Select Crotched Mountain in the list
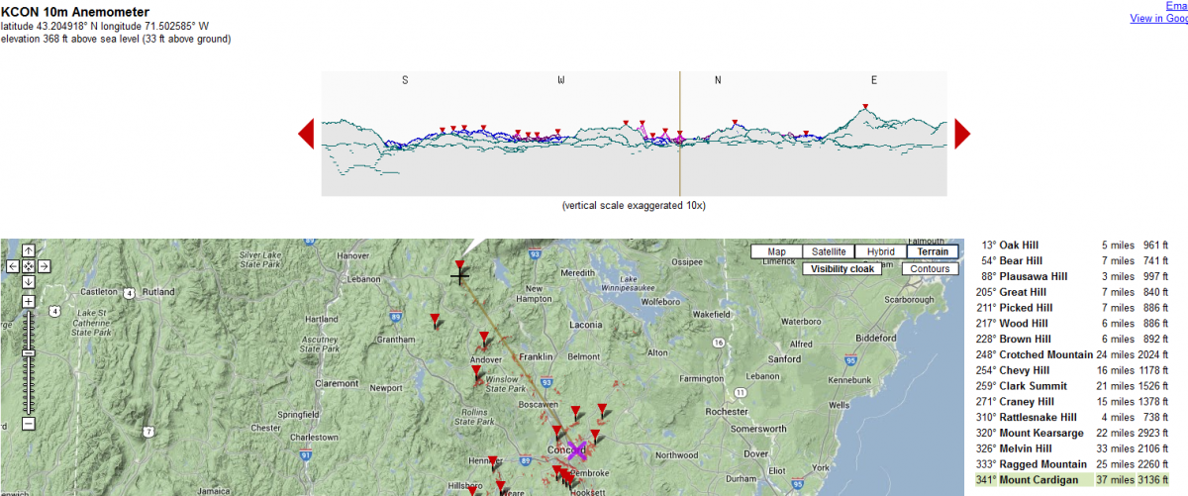Screen dimensions: 1188x496 click(x=1074, y=354)
